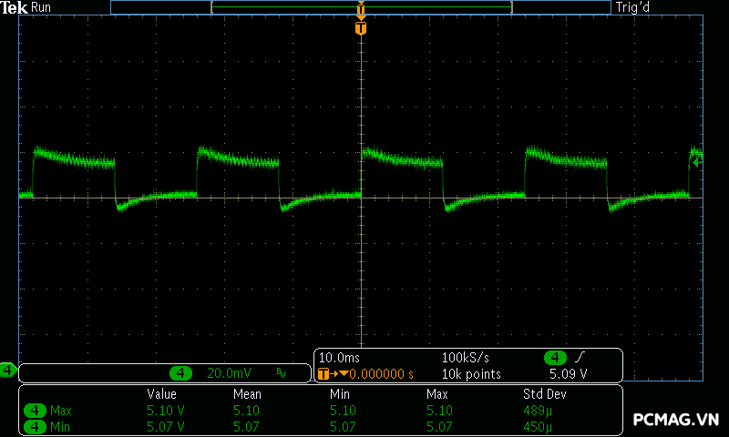Click the Run acquisition status
This screenshot has width=729, height=437.
tap(41, 7)
